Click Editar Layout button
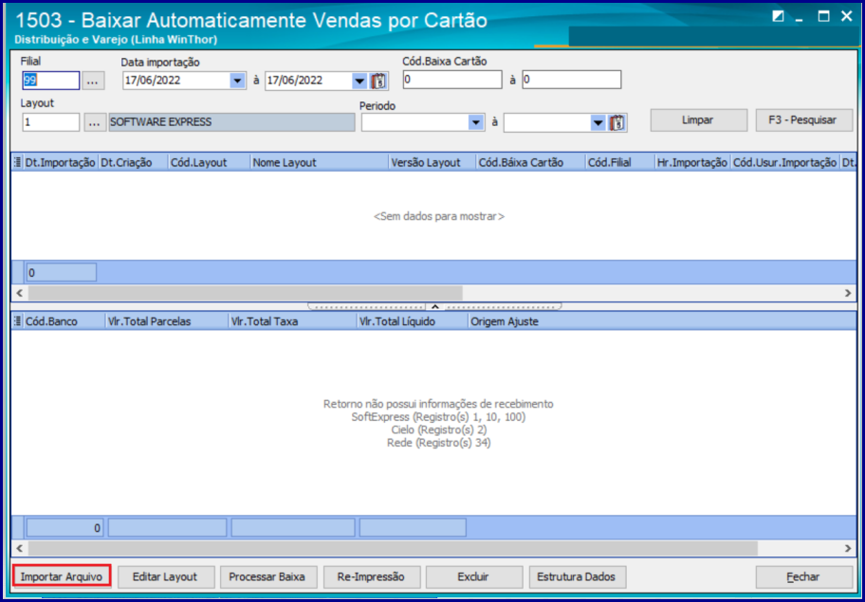Image resolution: width=865 pixels, height=602 pixels. [165, 577]
